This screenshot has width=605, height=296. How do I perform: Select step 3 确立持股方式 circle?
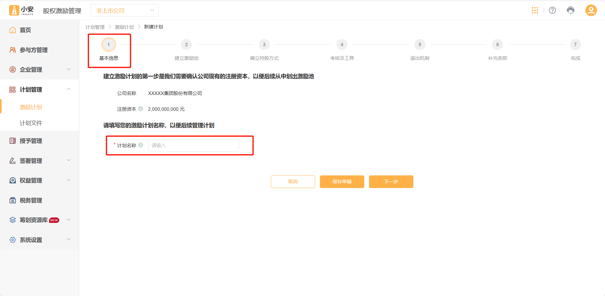(264, 45)
